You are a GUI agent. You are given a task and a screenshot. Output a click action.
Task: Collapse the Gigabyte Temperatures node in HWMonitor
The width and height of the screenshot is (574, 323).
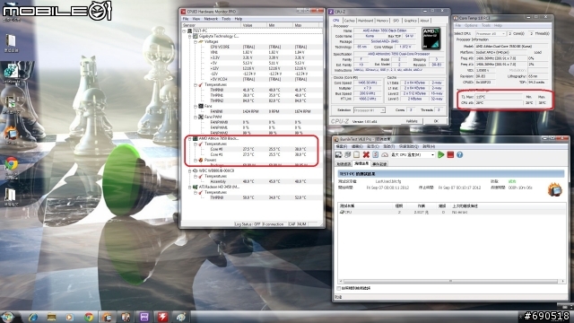(x=196, y=84)
